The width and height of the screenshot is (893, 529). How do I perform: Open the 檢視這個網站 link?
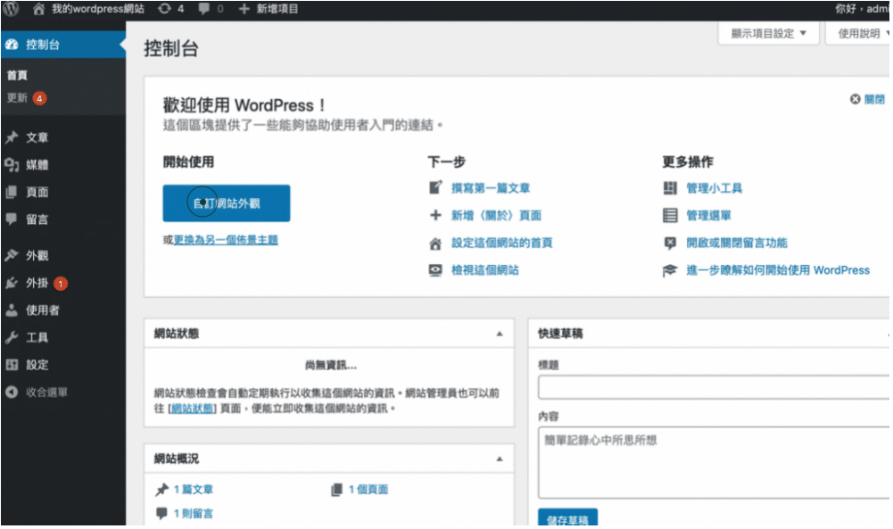coord(485,270)
